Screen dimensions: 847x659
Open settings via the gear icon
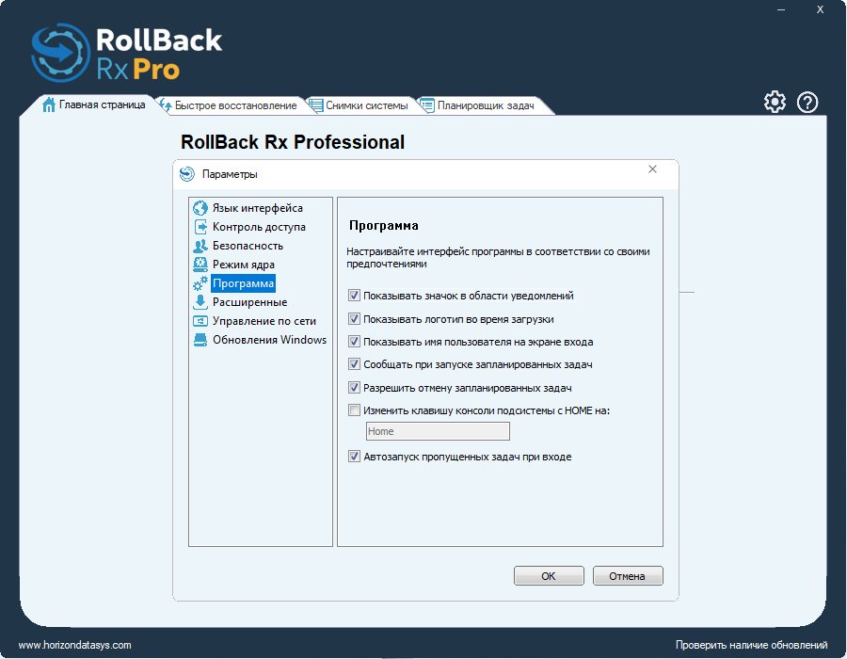775,102
